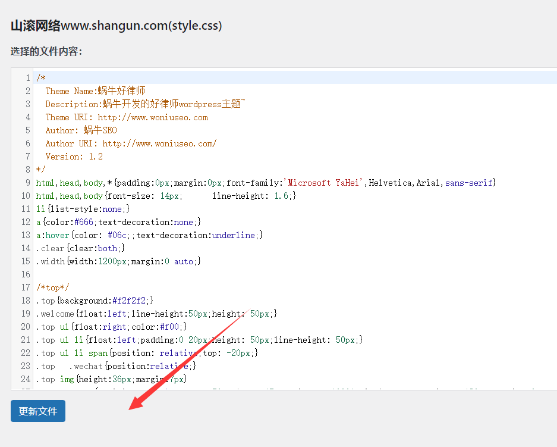Place cursor on the Theme Name comment line
557x447 pixels.
pos(95,91)
